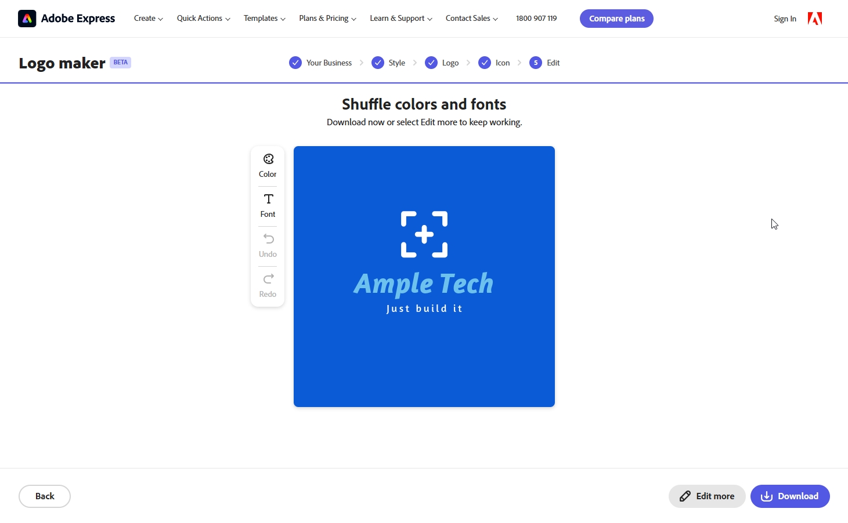Expand the Create dropdown menu

pyautogui.click(x=148, y=19)
